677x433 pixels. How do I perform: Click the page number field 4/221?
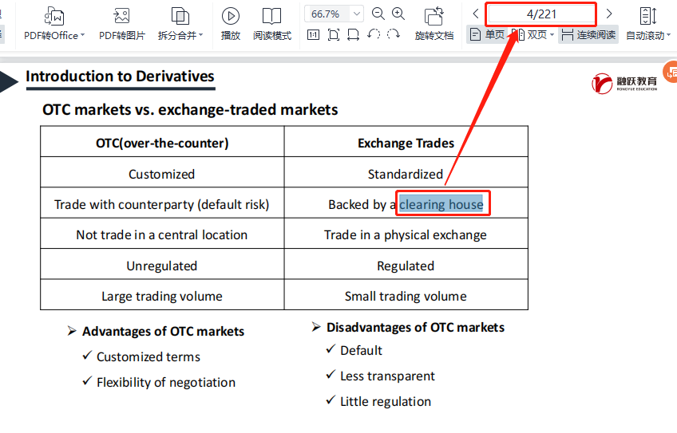click(541, 14)
